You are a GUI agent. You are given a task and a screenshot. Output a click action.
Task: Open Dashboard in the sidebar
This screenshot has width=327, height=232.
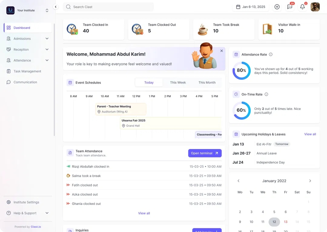[x=28, y=28]
